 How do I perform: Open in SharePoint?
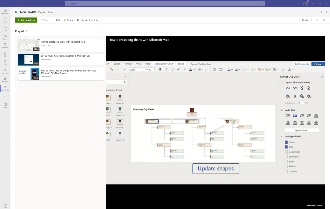click(x=88, y=20)
